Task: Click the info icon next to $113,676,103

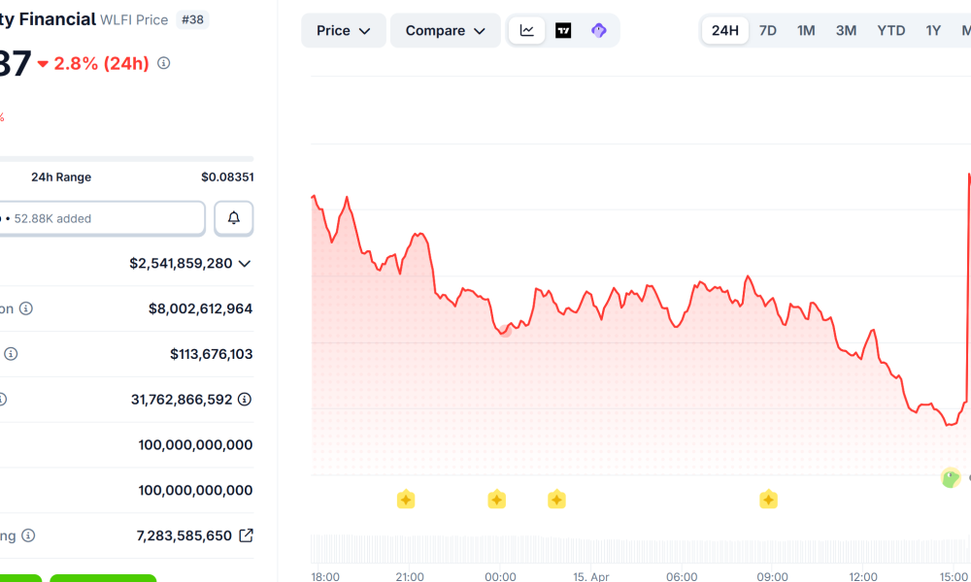Action: point(11,353)
